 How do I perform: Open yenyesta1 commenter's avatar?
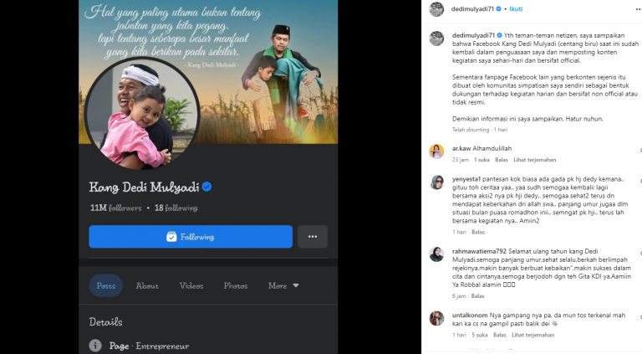point(436,182)
